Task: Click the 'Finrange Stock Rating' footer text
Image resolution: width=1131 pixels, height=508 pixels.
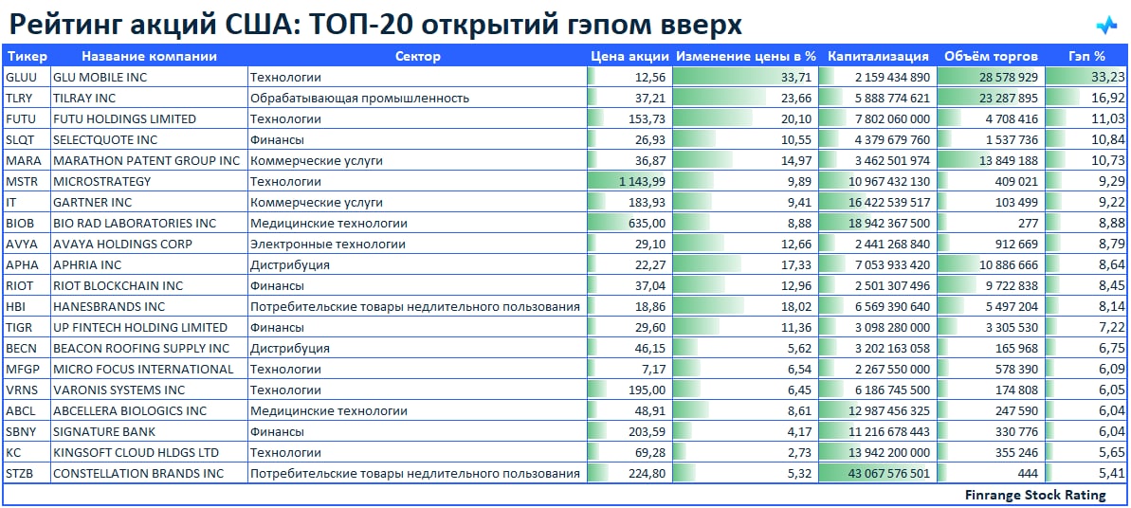Action: pos(1035,496)
